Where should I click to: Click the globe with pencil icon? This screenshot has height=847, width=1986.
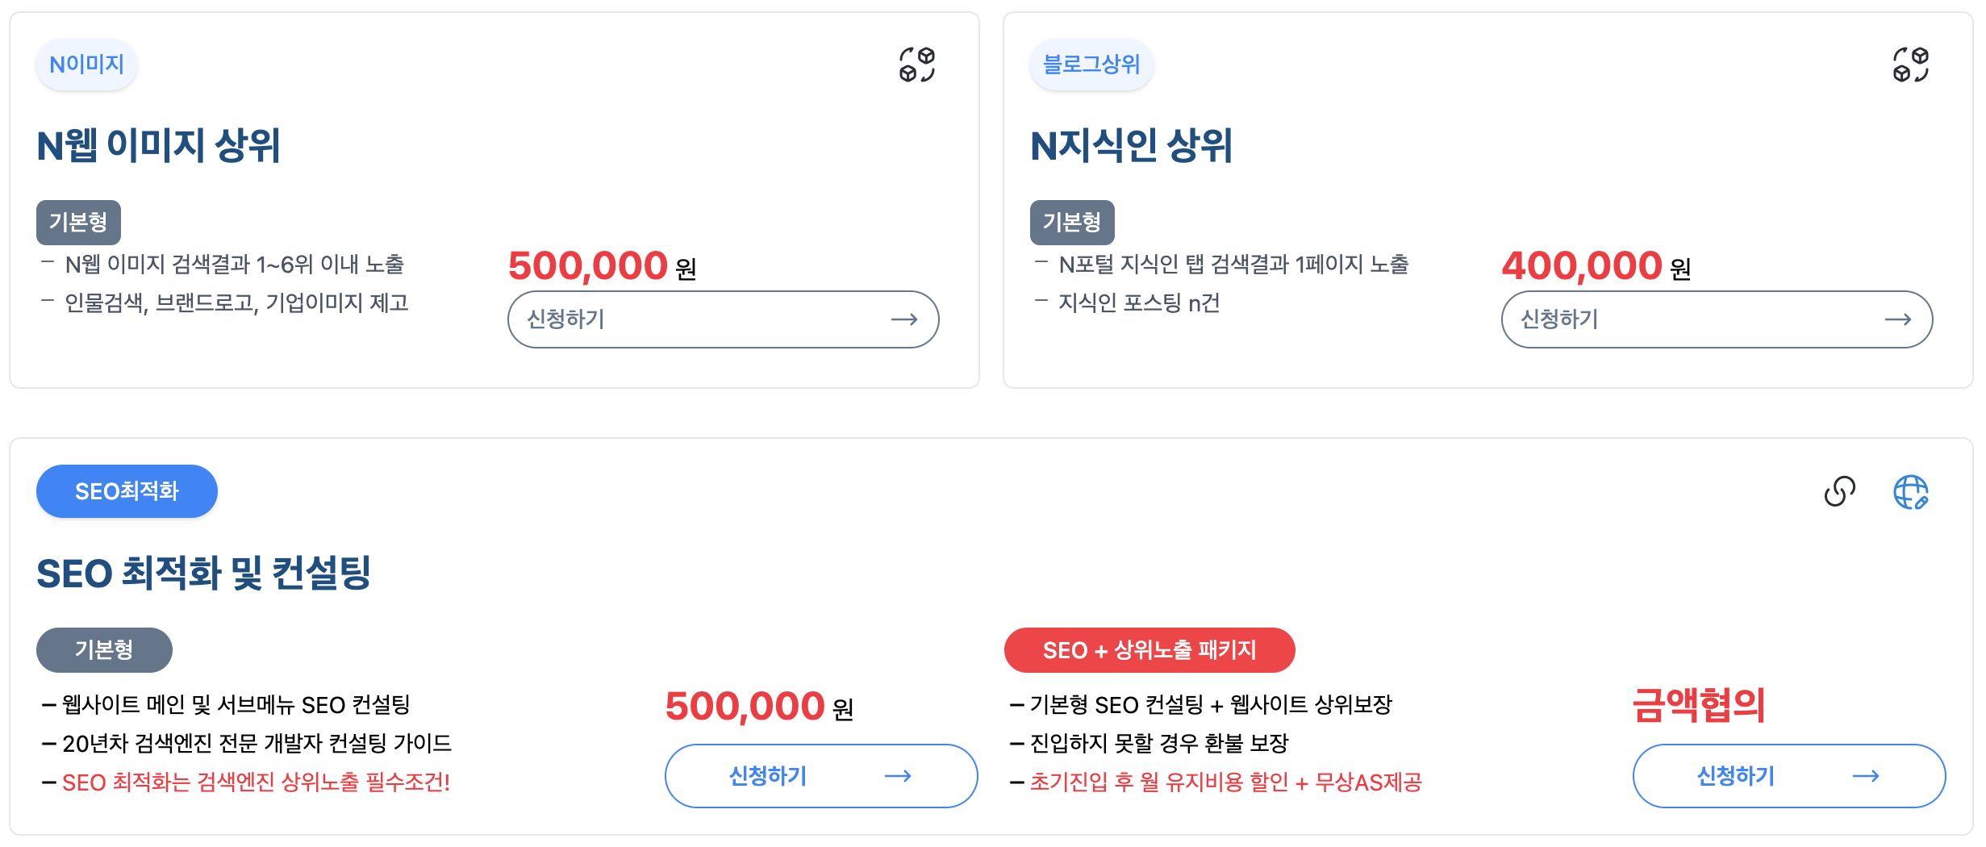click(x=1912, y=494)
